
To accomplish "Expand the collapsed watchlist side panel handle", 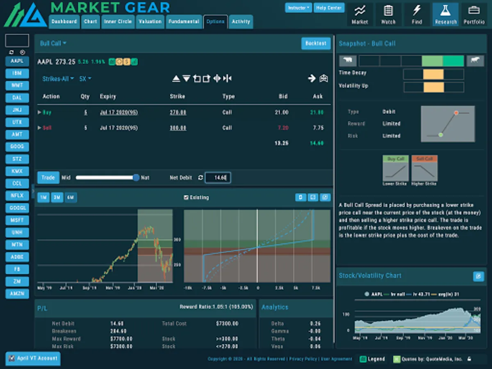I will click(x=33, y=191).
